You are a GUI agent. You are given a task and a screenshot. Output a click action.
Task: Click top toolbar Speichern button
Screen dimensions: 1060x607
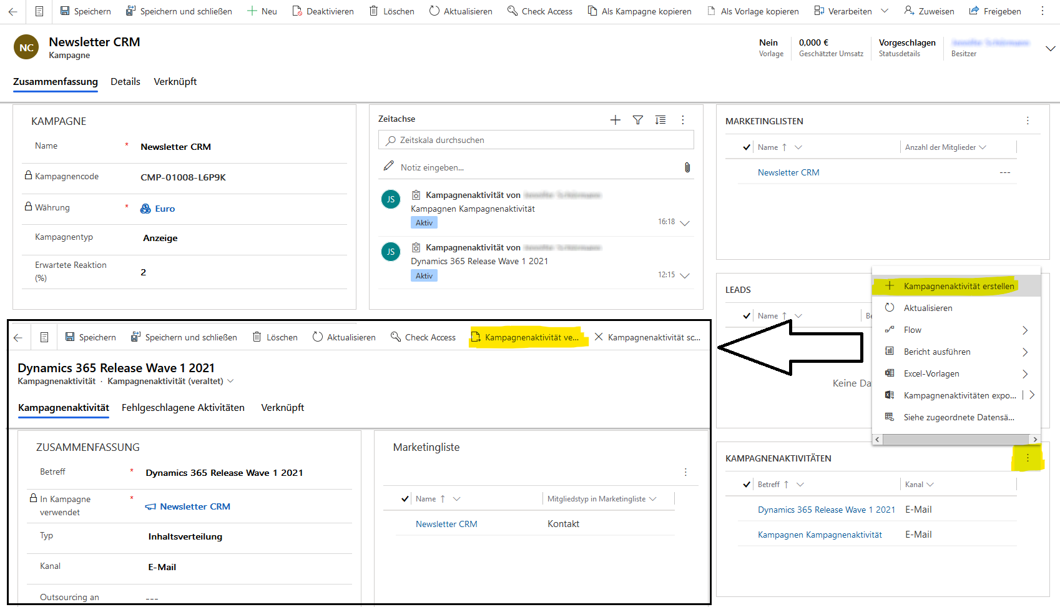[x=86, y=11]
